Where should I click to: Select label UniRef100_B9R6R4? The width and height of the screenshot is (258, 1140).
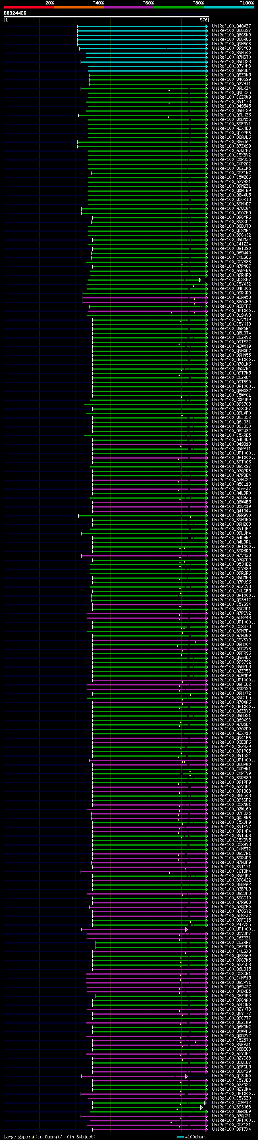pyautogui.click(x=231, y=329)
